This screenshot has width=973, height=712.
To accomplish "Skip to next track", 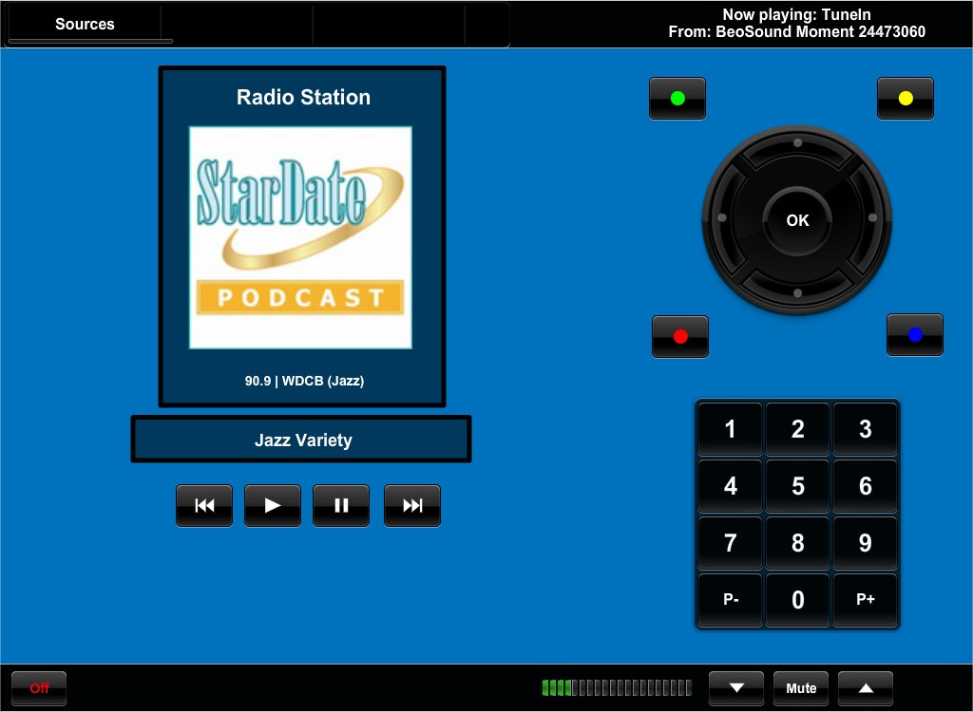I will click(x=412, y=505).
